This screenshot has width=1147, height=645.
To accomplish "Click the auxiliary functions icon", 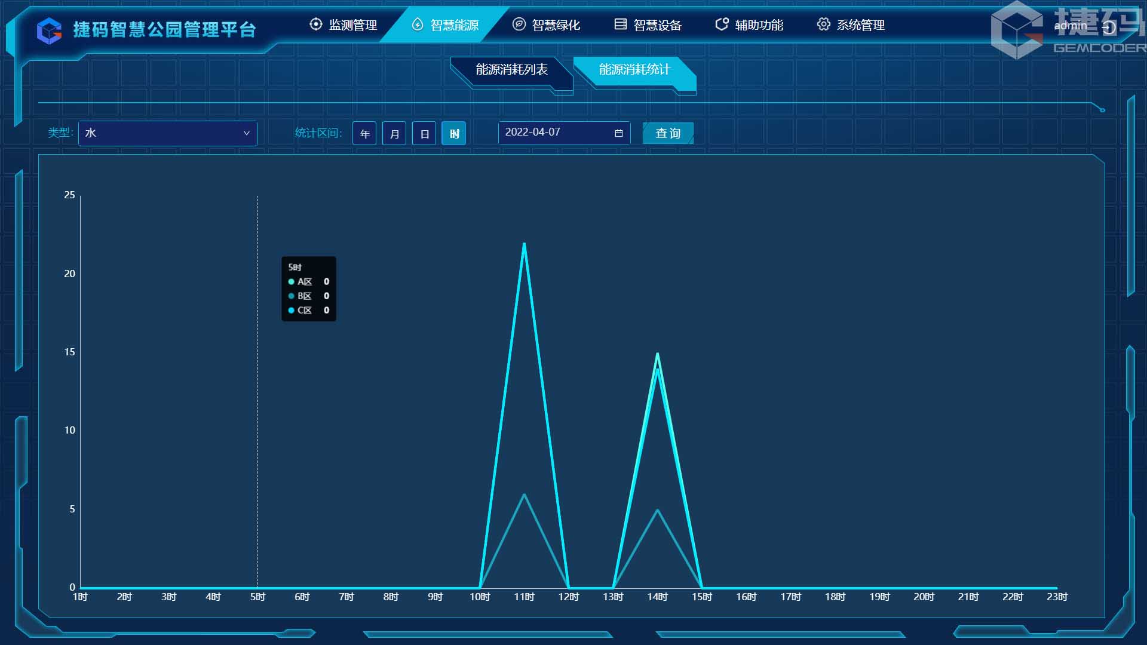I will coord(722,24).
